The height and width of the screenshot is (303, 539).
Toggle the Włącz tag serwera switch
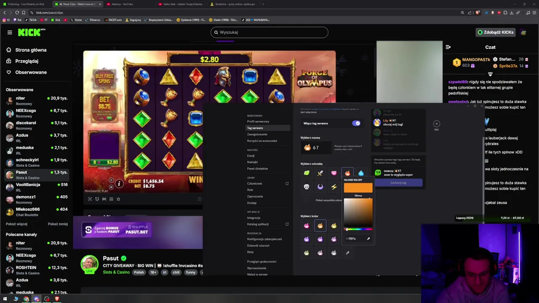click(x=356, y=123)
